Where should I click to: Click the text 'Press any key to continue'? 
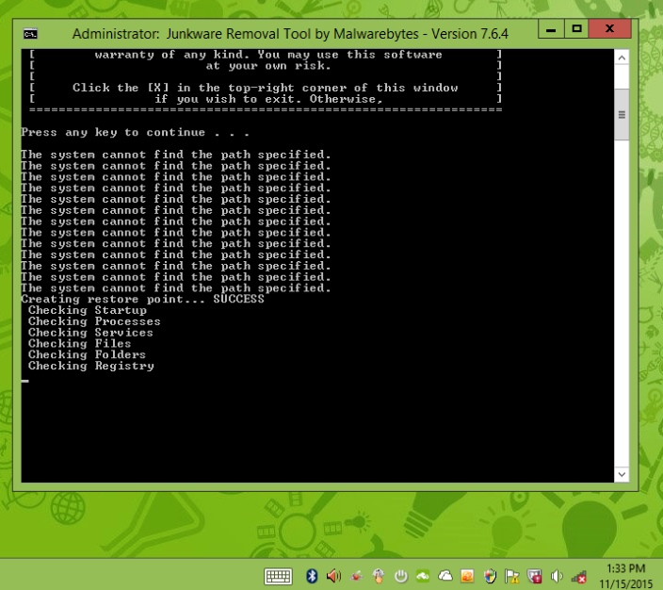[113, 133]
